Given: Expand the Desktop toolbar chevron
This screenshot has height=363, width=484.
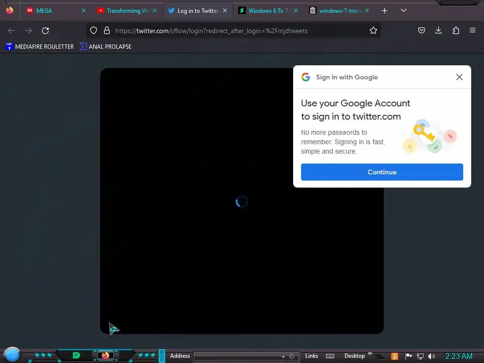Looking at the screenshot, I should click(370, 354).
